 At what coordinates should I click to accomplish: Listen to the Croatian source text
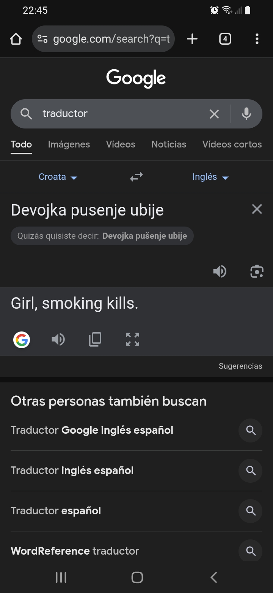(220, 271)
